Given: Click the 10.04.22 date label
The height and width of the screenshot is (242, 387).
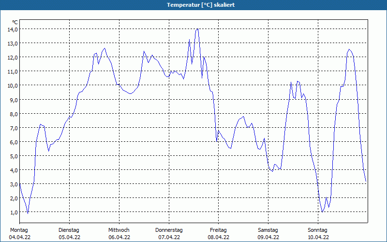Looking at the screenshot, I should click(x=318, y=237).
